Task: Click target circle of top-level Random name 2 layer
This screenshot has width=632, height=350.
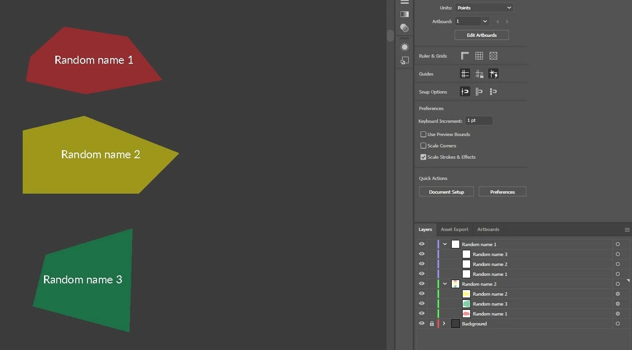Action: (x=618, y=284)
